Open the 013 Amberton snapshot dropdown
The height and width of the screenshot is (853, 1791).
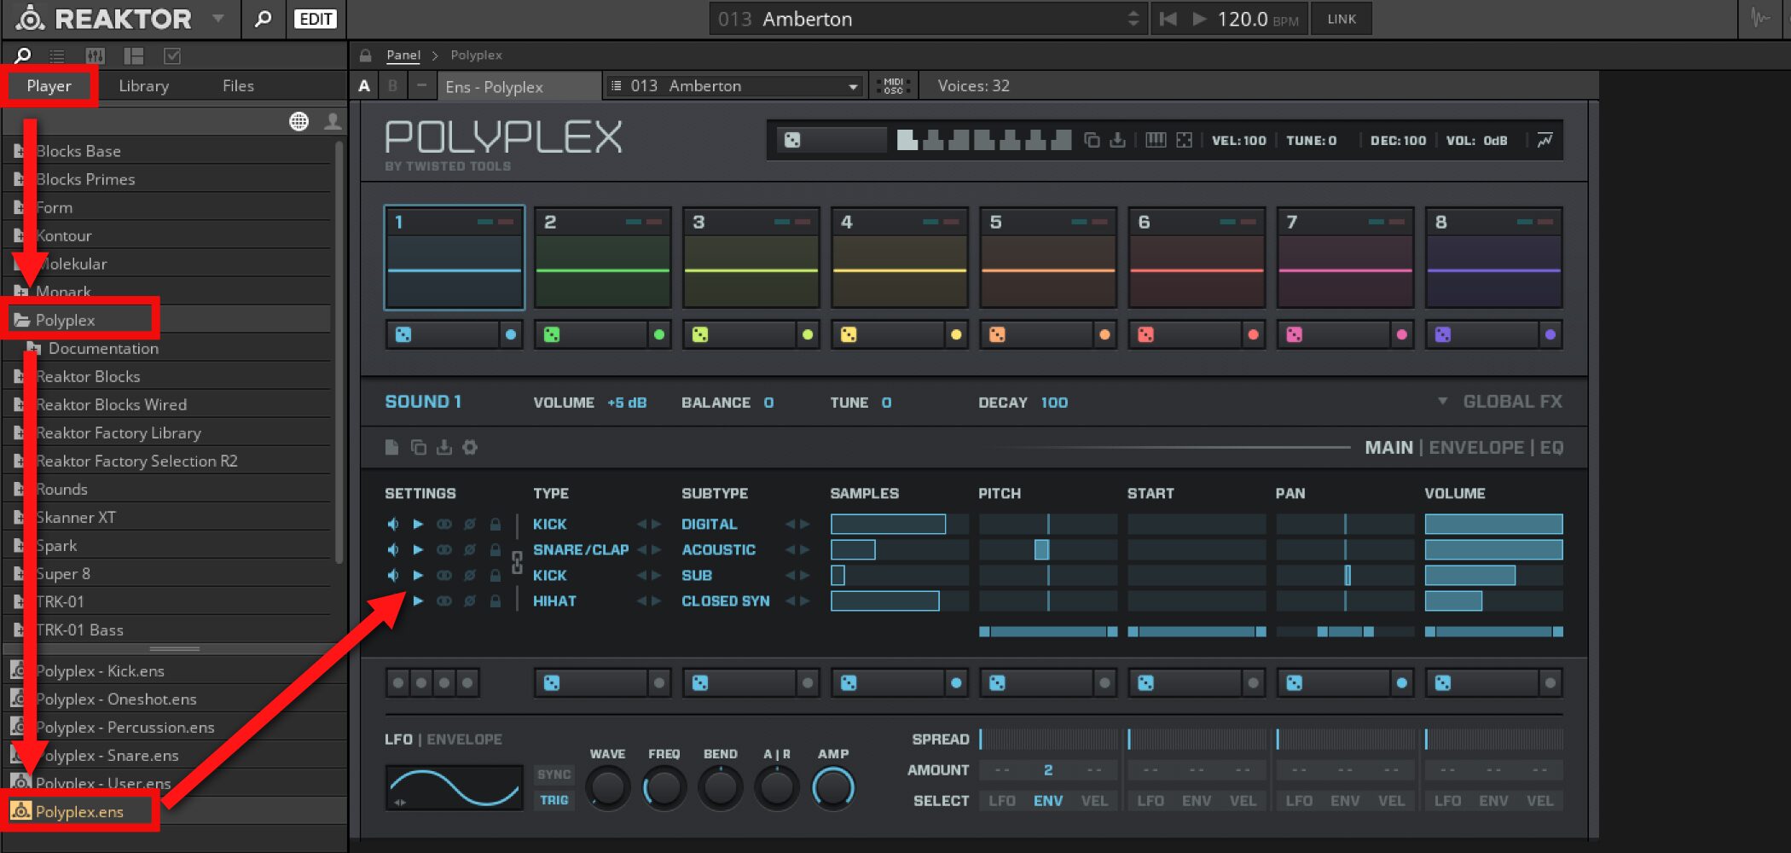(x=734, y=85)
